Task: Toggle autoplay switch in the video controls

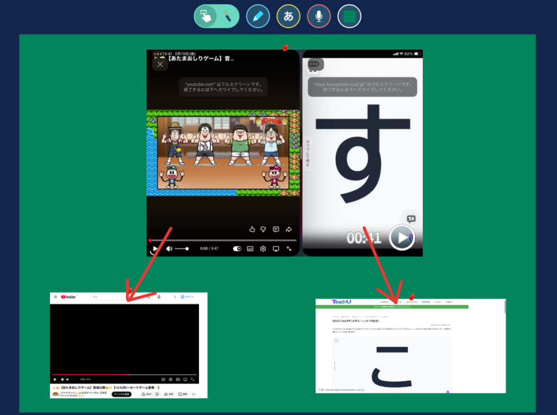Action: pyautogui.click(x=237, y=249)
